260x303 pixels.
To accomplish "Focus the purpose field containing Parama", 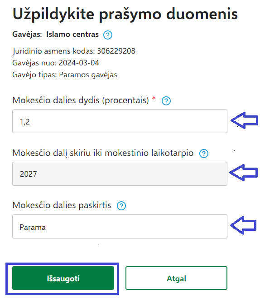I will pyautogui.click(x=120, y=226).
